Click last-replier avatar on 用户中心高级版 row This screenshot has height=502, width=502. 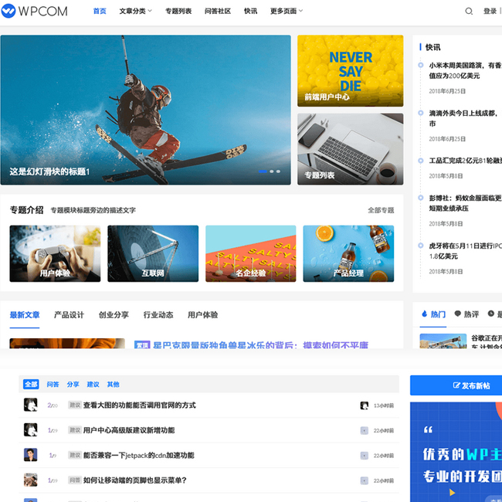[x=365, y=431]
